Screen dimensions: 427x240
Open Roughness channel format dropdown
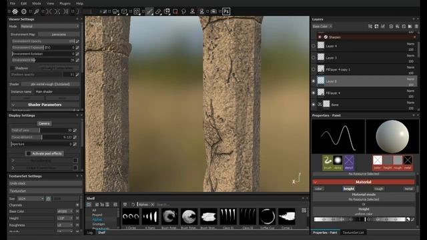coord(65,225)
